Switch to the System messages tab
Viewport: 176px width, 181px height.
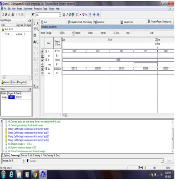tap(6, 155)
